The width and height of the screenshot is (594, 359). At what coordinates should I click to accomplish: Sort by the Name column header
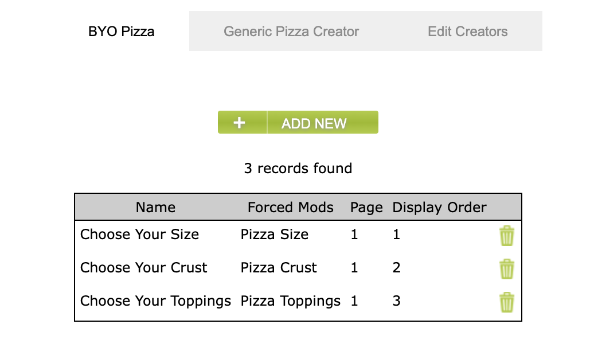pos(155,207)
